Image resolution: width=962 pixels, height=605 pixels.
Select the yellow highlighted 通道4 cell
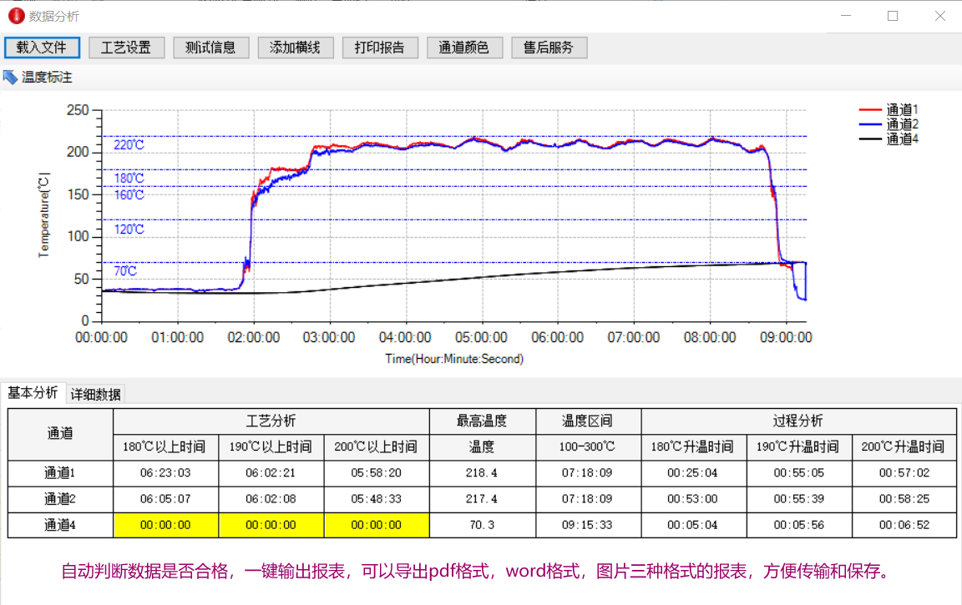164,526
